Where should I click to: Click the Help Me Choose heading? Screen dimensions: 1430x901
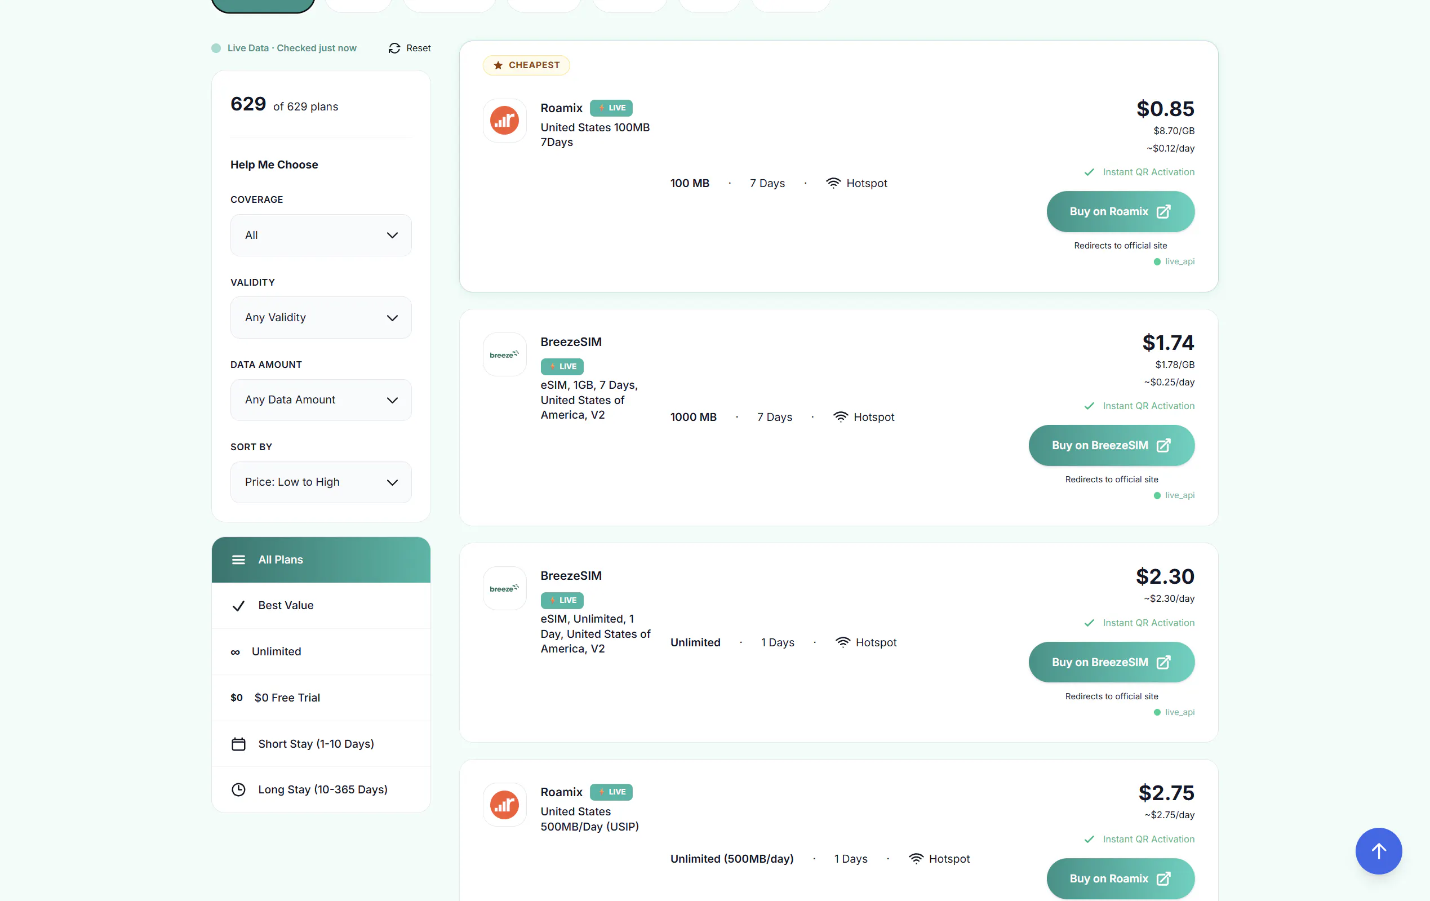coord(274,165)
